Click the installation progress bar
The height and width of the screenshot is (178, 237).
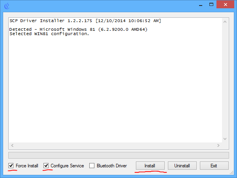pos(118,155)
